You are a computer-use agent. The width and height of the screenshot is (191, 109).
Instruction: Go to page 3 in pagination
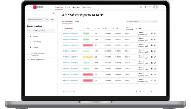[x=144, y=92]
